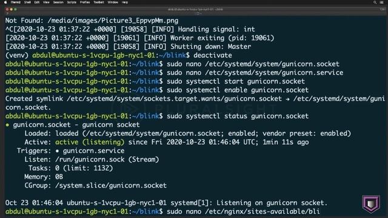Image resolution: width=388 pixels, height=218 pixels.
Task: Open the Window menu
Action: tap(113, 2)
